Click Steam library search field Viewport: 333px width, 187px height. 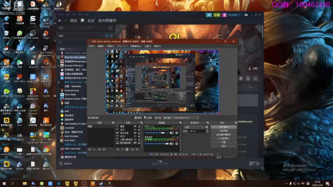[x=72, y=42]
